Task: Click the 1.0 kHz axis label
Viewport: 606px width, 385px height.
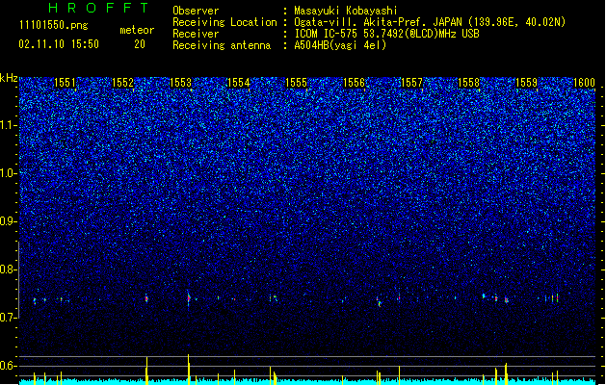Action: coord(8,173)
